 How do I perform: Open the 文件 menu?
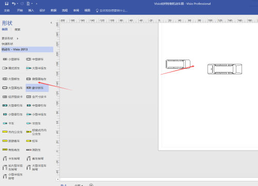(x=7, y=10)
